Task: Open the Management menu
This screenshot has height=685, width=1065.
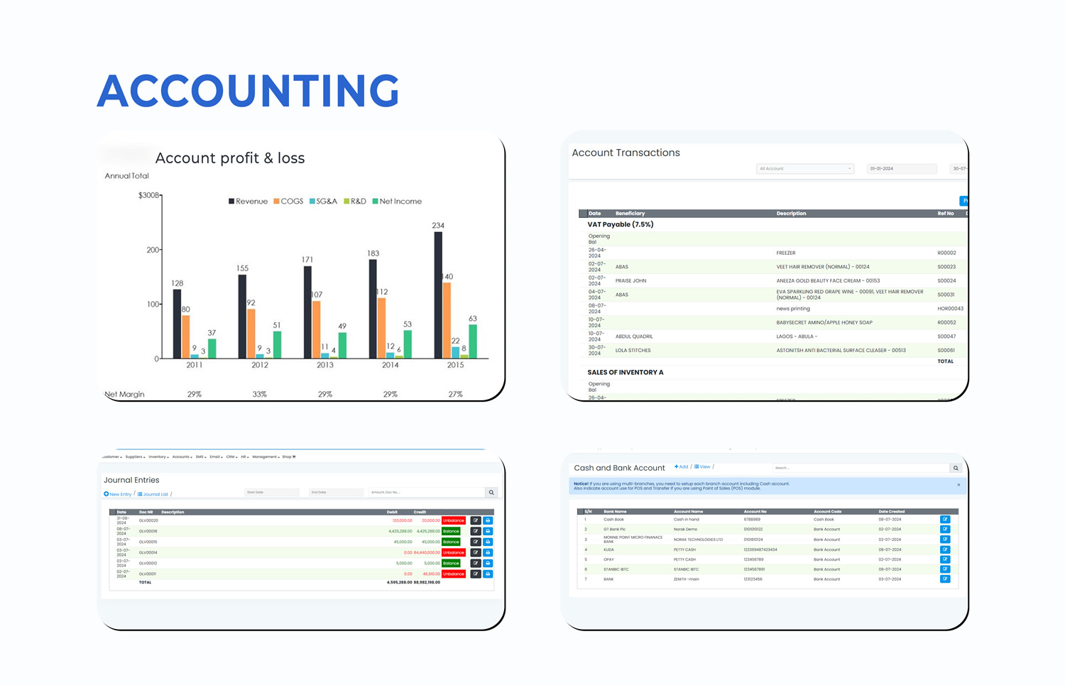Action: 266,457
